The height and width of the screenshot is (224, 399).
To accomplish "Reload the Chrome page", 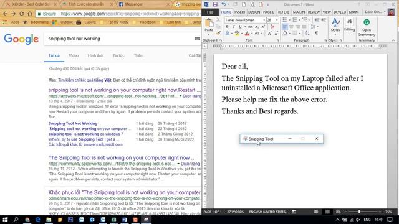I will [22, 14].
